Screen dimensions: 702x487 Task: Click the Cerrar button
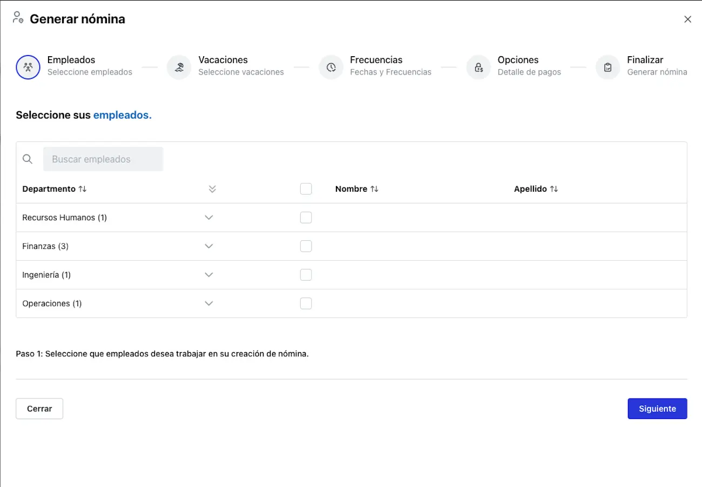pos(39,409)
